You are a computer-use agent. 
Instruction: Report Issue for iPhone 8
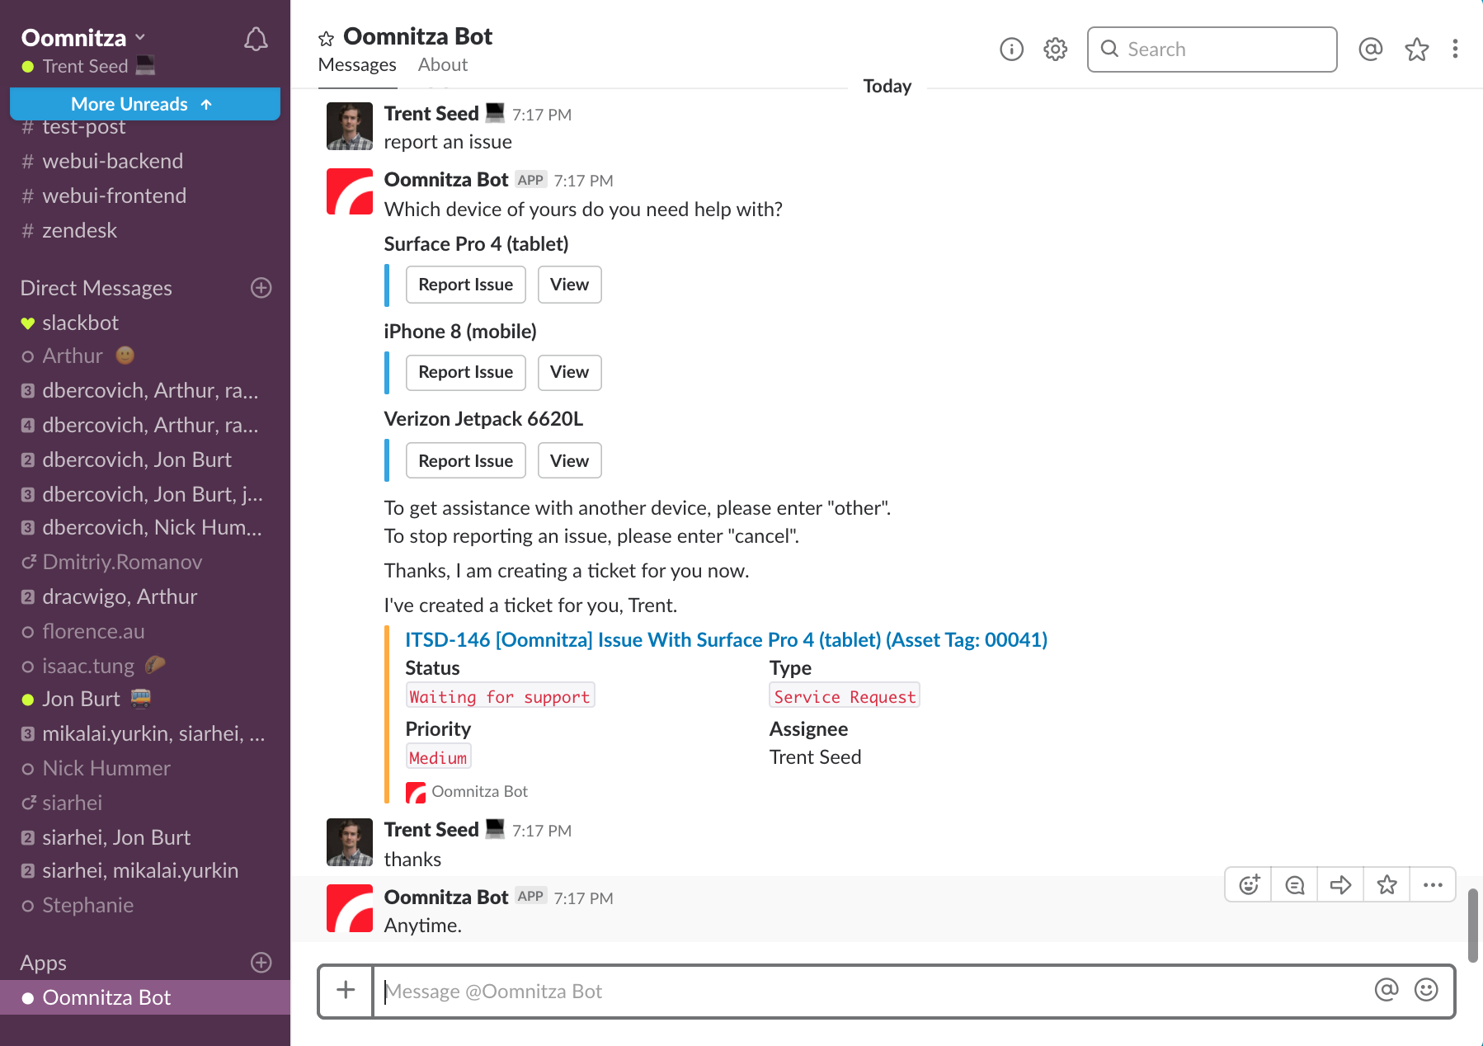[466, 372]
